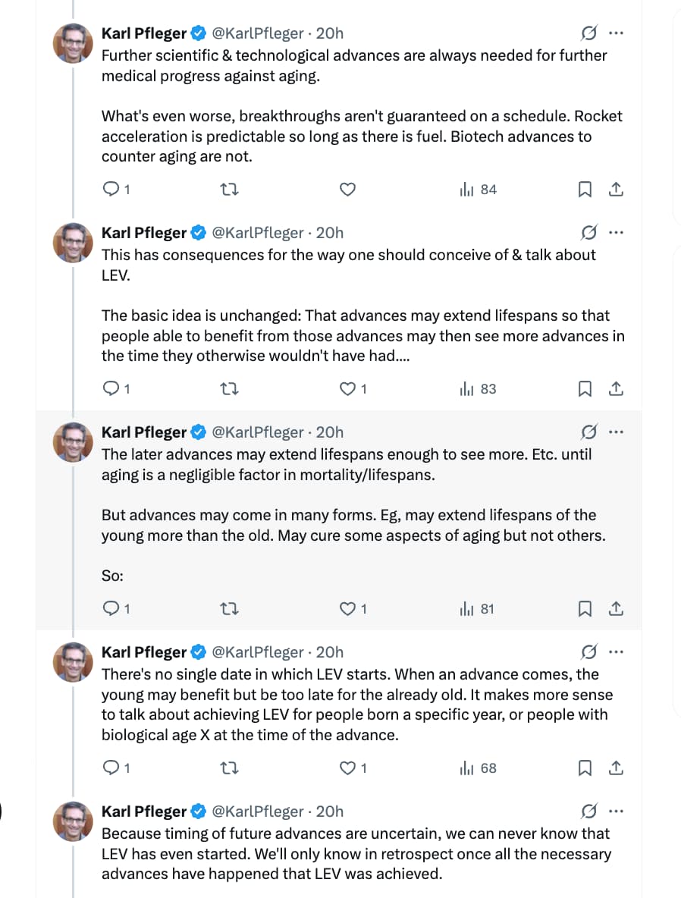View analytics of tweet with 83 views

click(479, 389)
